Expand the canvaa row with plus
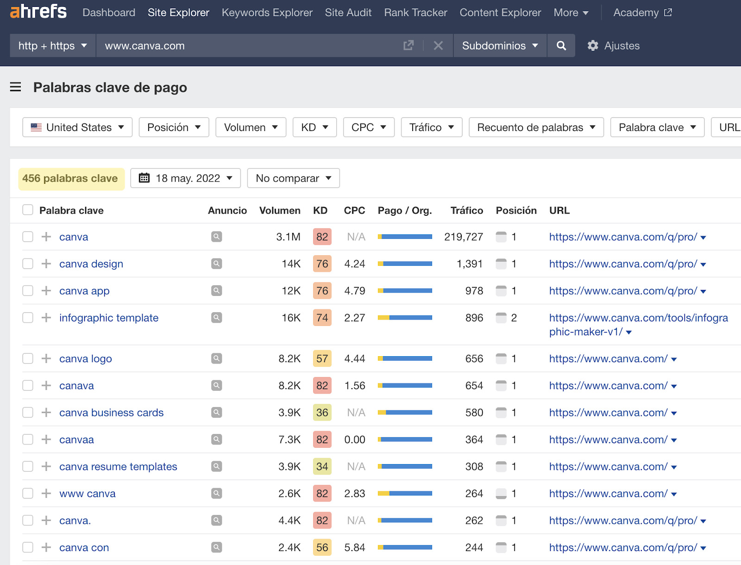 (46, 439)
